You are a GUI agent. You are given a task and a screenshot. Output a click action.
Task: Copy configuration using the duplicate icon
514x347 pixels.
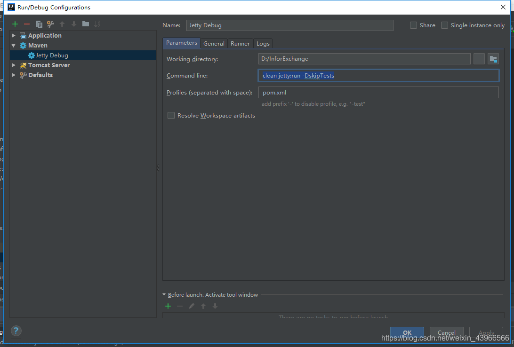coord(39,24)
